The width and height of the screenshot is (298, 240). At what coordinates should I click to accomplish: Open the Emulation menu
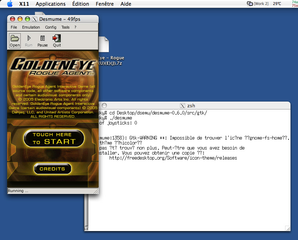click(31, 27)
